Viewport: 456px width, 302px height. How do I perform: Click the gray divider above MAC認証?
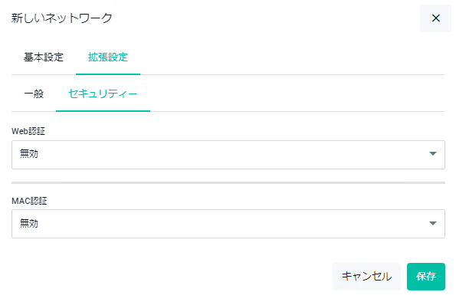click(x=228, y=182)
